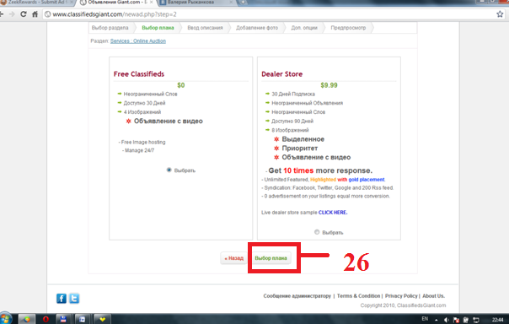
Task: Click the forward navigation arrow
Action: tap(12, 14)
